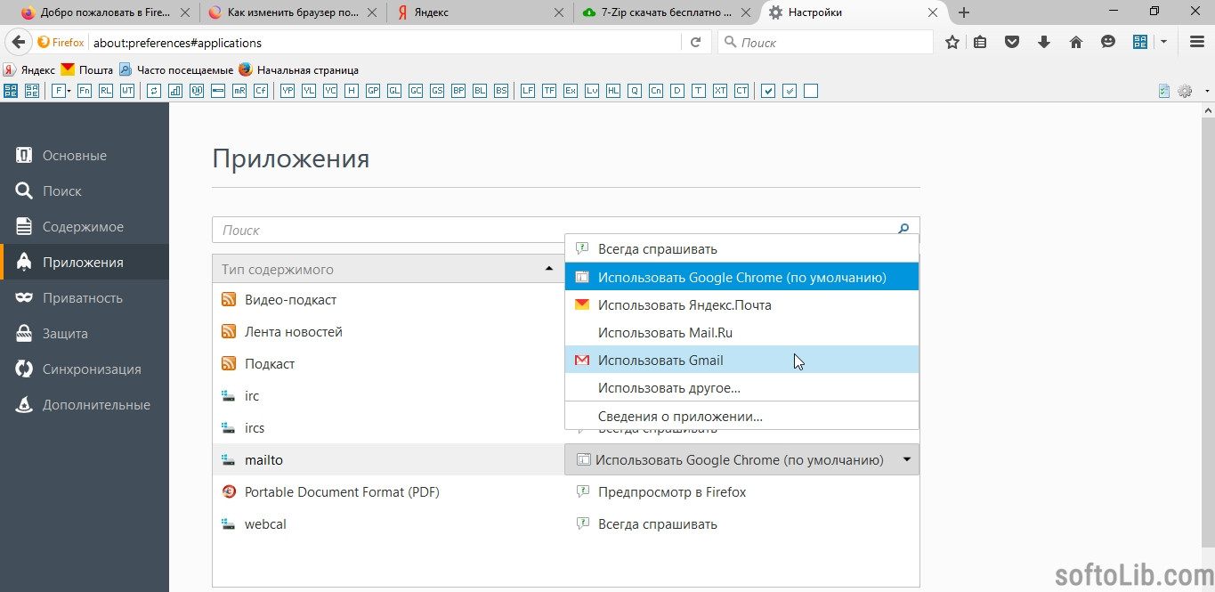Open the mailto action dropdown
This screenshot has height=592, width=1215.
(742, 460)
